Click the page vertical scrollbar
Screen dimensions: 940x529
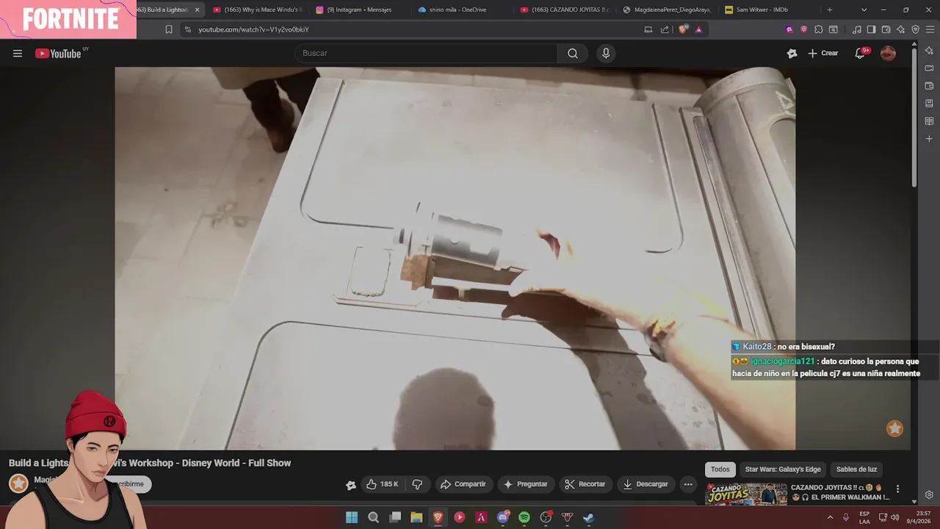pyautogui.click(x=914, y=118)
